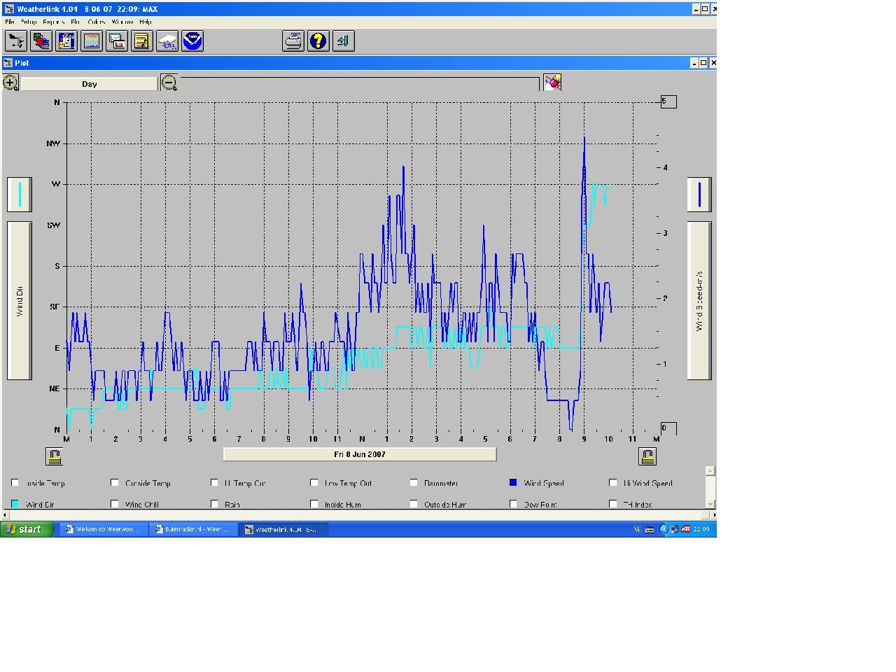Open the Help menu
The width and height of the screenshot is (896, 672).
(145, 22)
